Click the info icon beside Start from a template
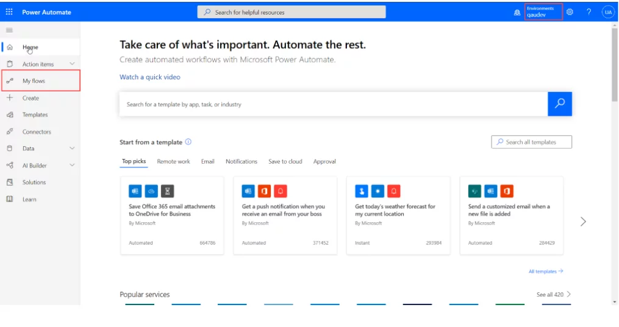 [x=188, y=142]
